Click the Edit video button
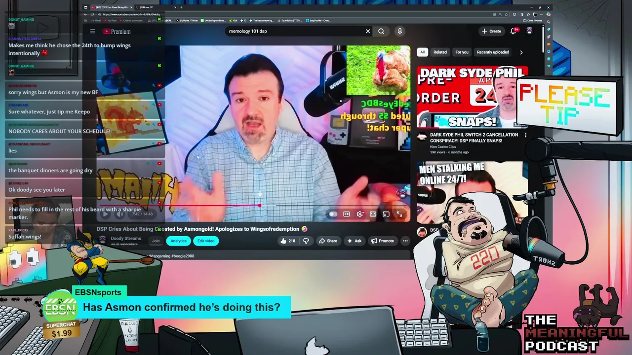The width and height of the screenshot is (632, 355). [x=206, y=241]
